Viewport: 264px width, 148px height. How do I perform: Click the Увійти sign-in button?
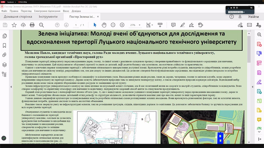coord(253,17)
